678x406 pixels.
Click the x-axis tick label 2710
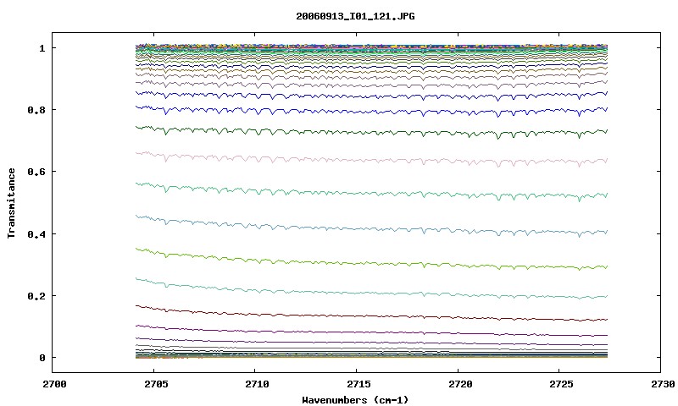coord(257,384)
